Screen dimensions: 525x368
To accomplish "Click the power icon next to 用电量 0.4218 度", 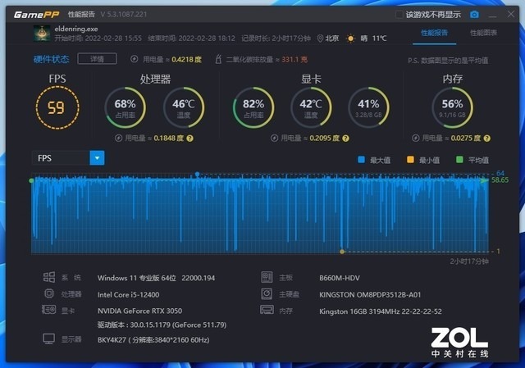I will 135,59.
